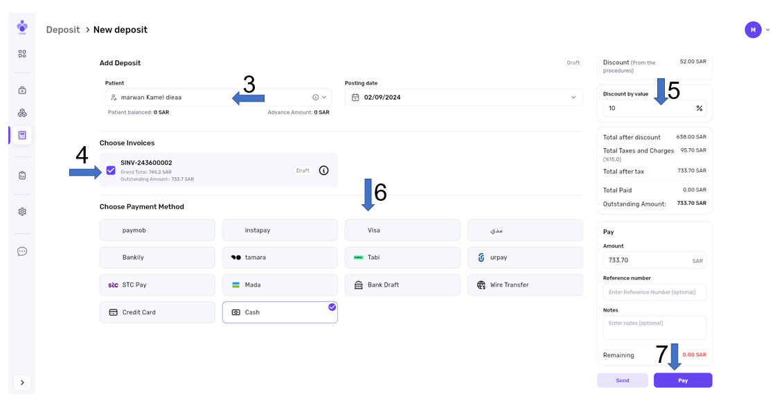784x403 pixels.
Task: Open the dashboard grid icon in sidebar
Action: tap(22, 53)
